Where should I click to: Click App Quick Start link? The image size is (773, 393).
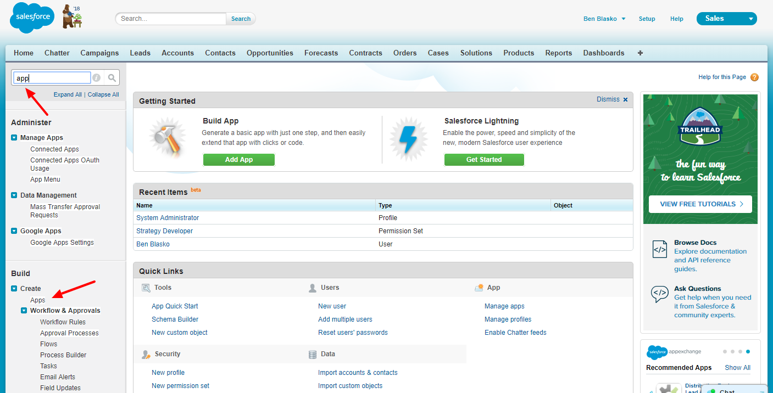point(175,306)
